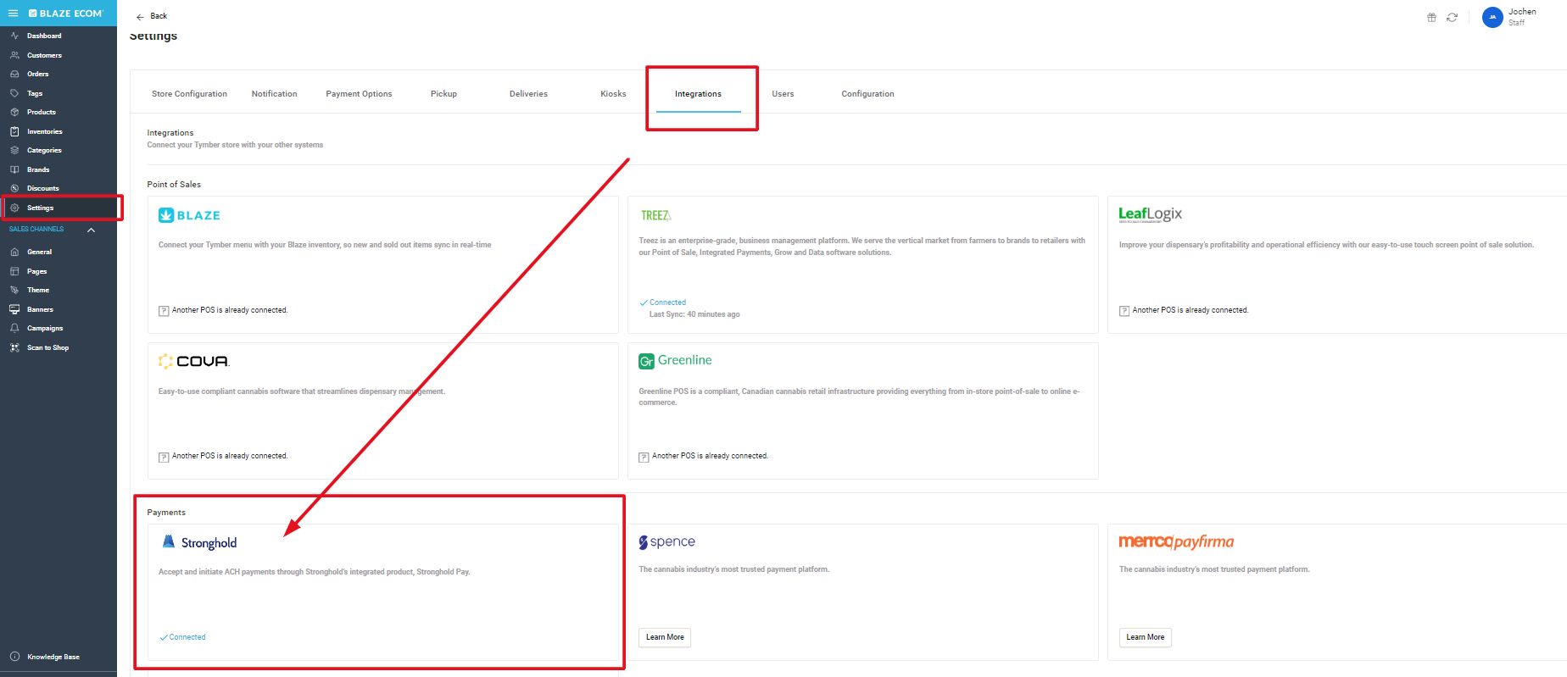
Task: Click the Categories icon in sidebar
Action: [x=14, y=150]
